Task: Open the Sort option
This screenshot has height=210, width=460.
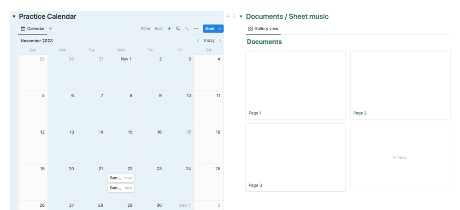Action: pos(159,29)
